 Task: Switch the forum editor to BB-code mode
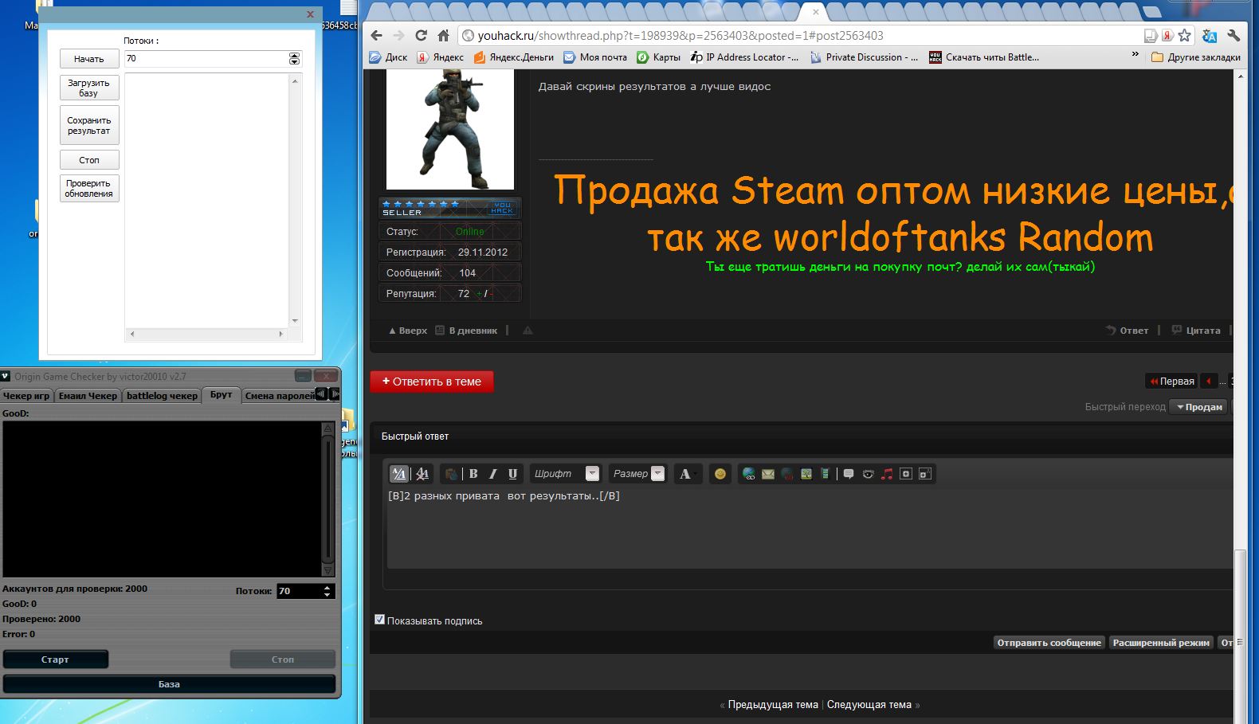(x=399, y=474)
